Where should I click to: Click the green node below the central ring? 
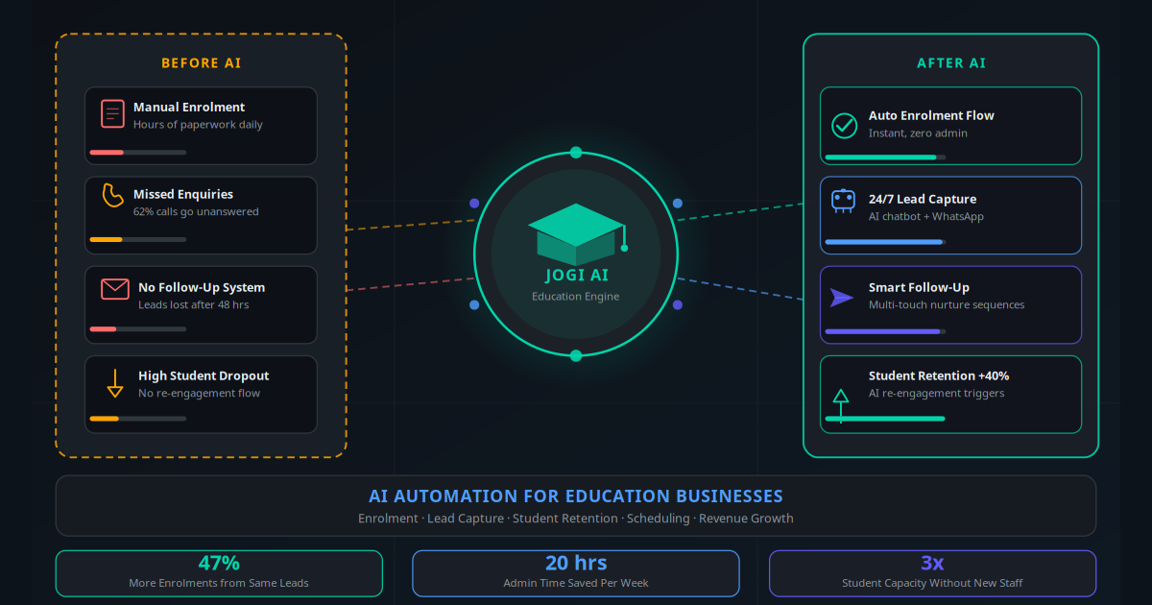[576, 355]
